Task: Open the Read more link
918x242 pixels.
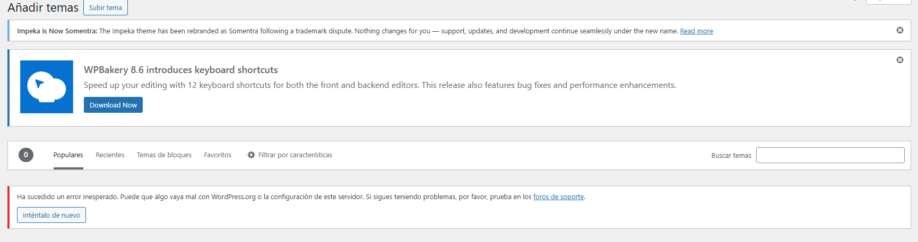Action: tap(696, 31)
